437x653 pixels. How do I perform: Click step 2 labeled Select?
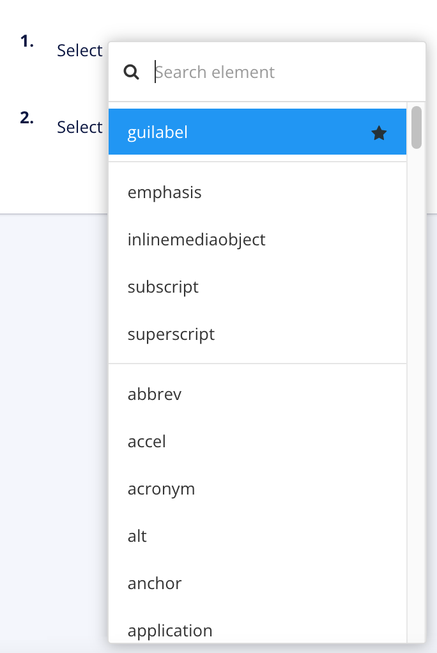(79, 127)
